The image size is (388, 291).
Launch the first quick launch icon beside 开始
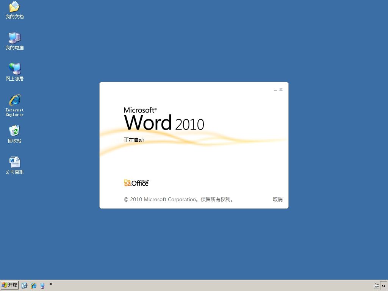coord(24,285)
